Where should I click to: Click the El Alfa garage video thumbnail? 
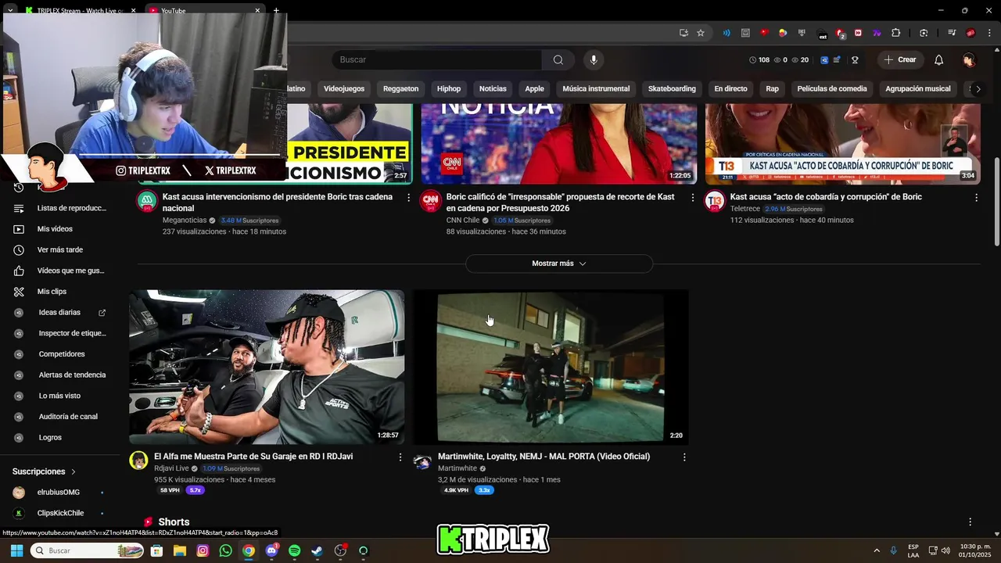coord(267,368)
